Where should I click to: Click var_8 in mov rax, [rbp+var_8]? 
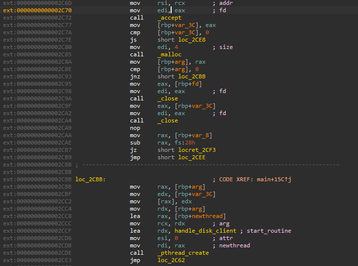(200, 136)
